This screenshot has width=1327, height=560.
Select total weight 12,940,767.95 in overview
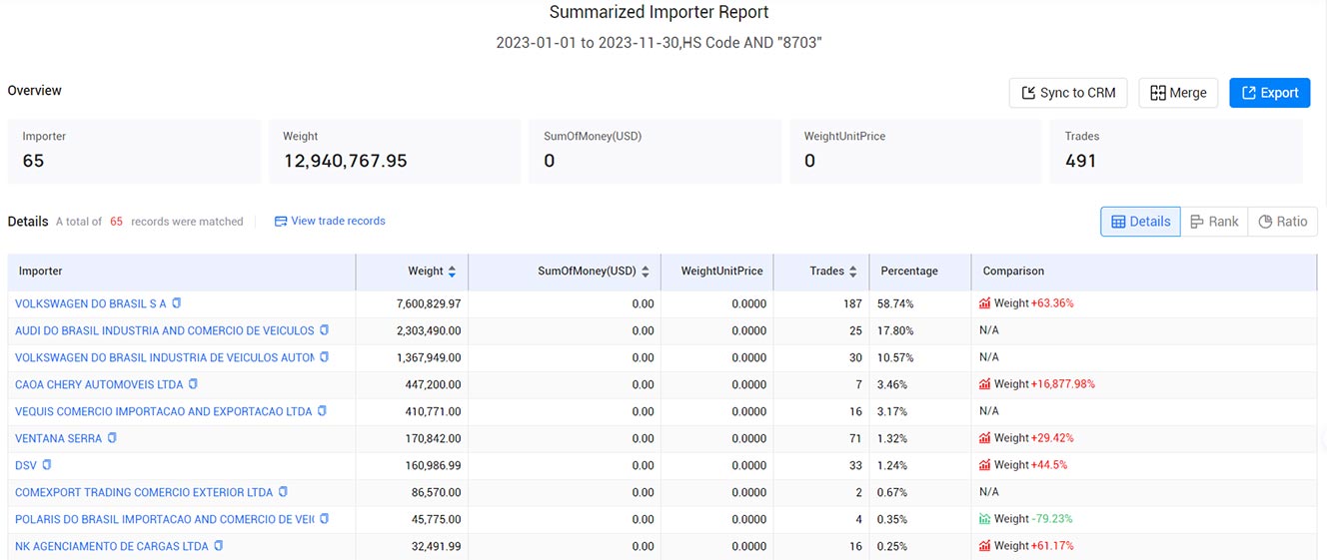(x=345, y=161)
